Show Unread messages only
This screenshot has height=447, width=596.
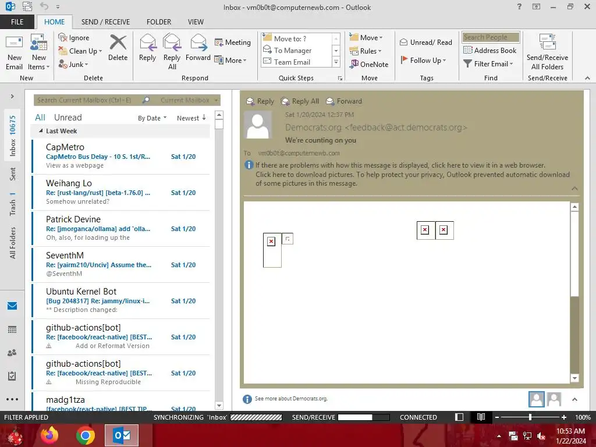(x=68, y=118)
